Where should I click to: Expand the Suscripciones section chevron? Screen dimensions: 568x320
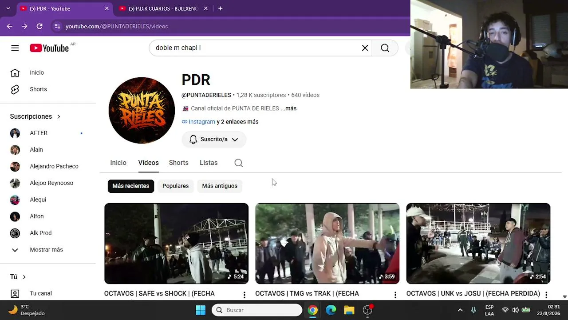[59, 116]
